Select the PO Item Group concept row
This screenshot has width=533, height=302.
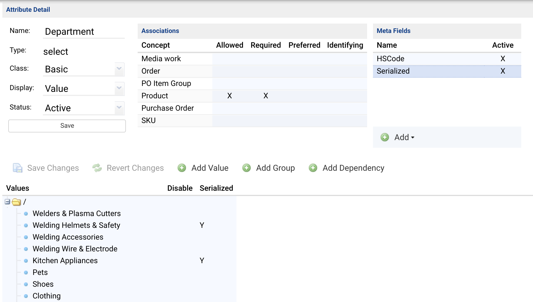coord(252,83)
